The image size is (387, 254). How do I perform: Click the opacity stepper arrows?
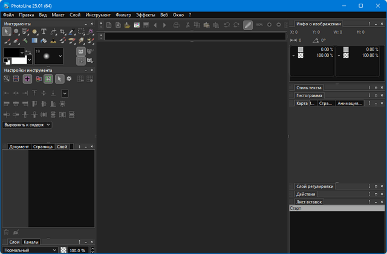pyautogui.click(x=93, y=250)
